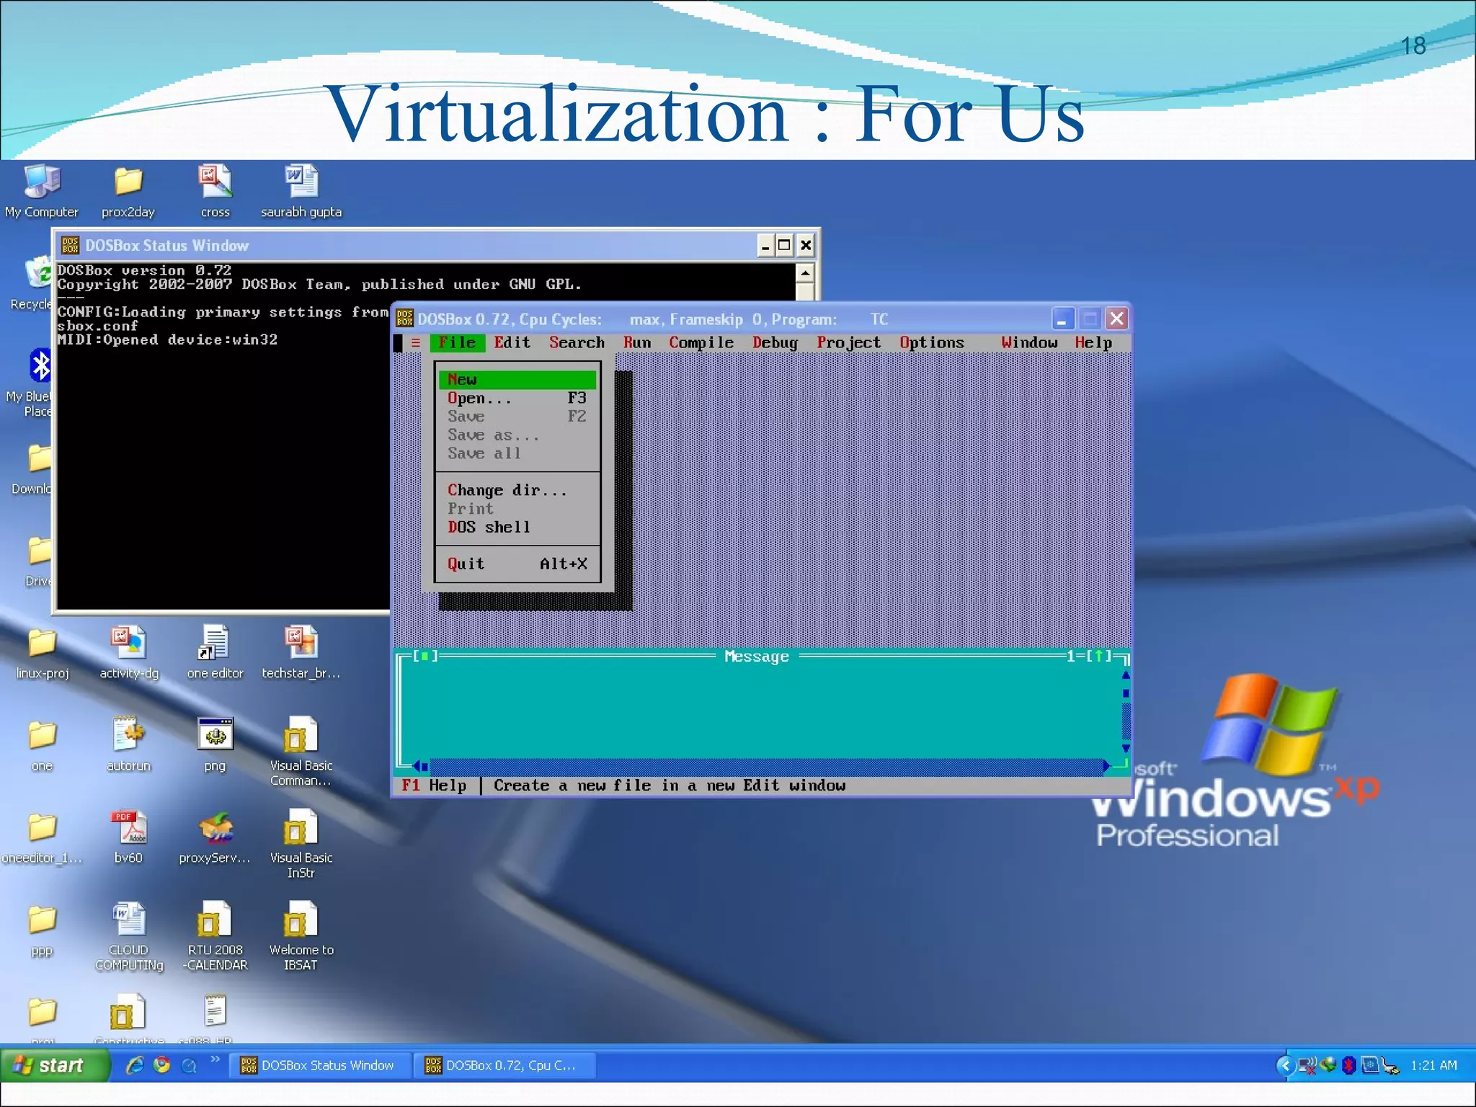Launch Chrome from quick launch
This screenshot has width=1476, height=1107.
tap(162, 1065)
